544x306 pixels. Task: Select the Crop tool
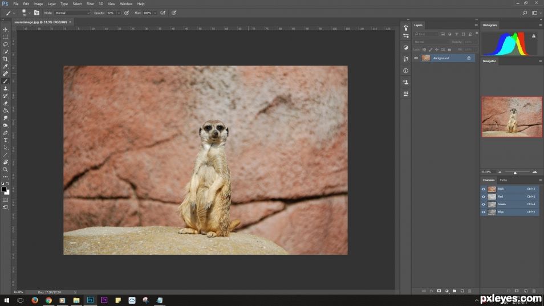click(x=5, y=59)
